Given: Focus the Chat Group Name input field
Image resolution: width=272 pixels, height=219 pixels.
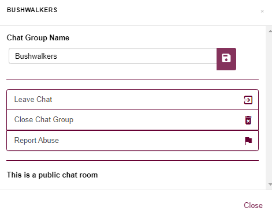Looking at the screenshot, I should point(113,56).
